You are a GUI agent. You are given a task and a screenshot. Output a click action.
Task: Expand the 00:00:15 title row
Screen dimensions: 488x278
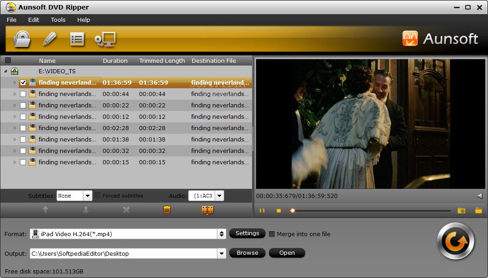point(15,162)
